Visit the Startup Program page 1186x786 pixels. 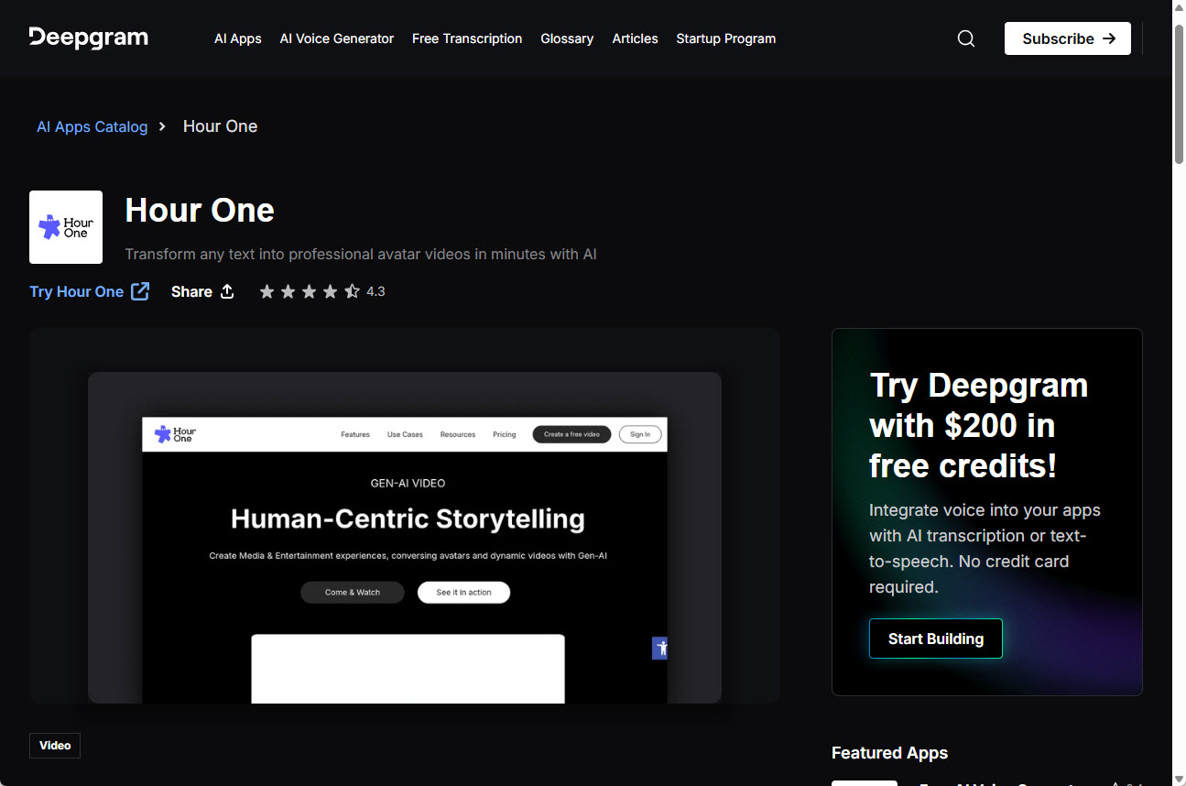coord(726,38)
